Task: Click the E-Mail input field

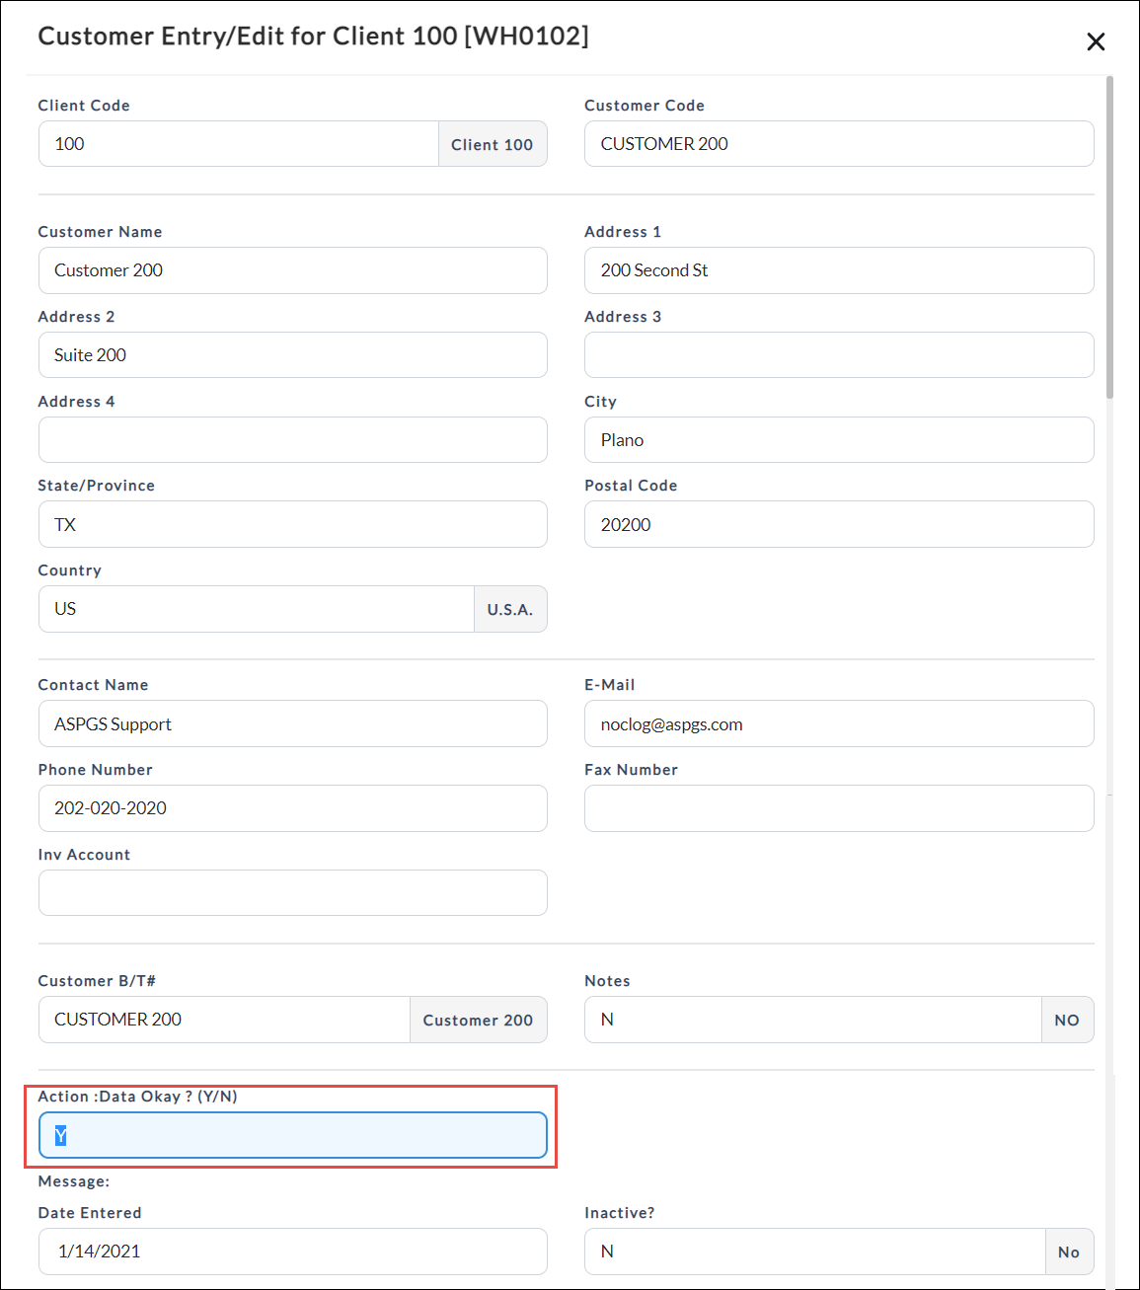Action: point(838,724)
